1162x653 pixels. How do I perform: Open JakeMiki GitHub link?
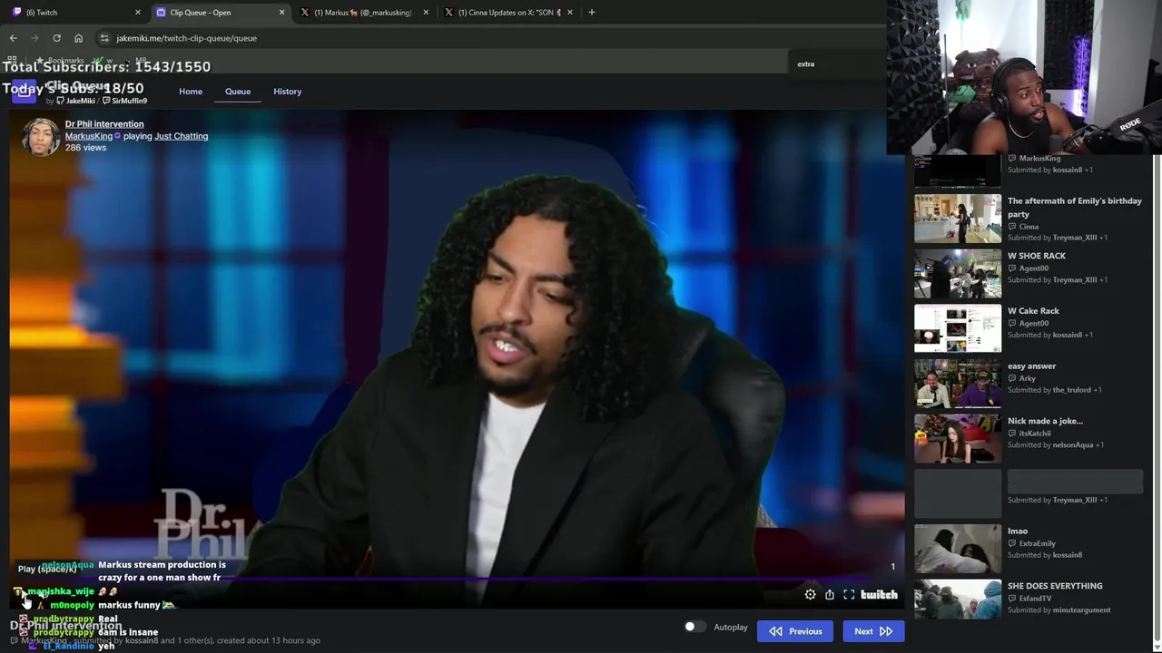pos(75,101)
